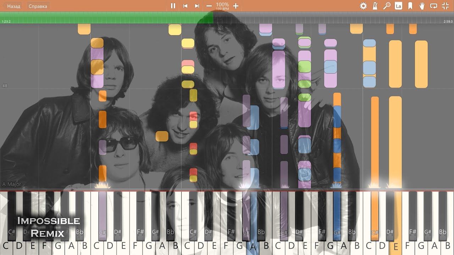The height and width of the screenshot is (255, 454).
Task: Click the total time 2:59.0
Action: click(448, 22)
